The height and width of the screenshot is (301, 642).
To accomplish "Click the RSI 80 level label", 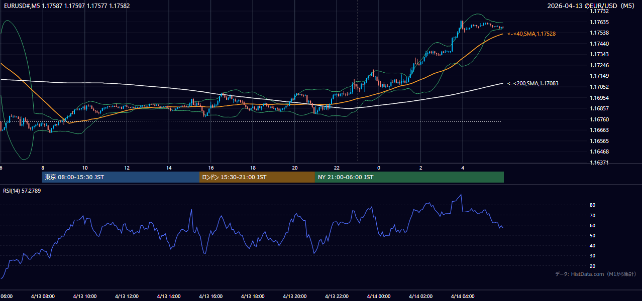I will [593, 205].
